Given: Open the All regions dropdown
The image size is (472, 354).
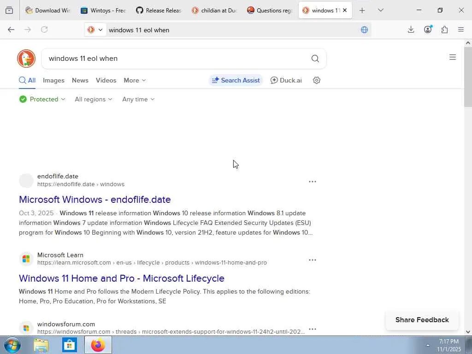Looking at the screenshot, I should [94, 100].
